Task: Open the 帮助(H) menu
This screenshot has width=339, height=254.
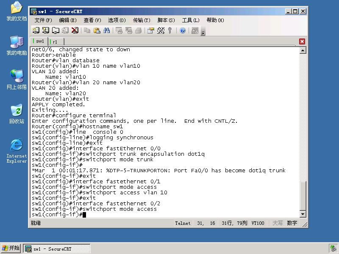Action: pyautogui.click(x=215, y=20)
